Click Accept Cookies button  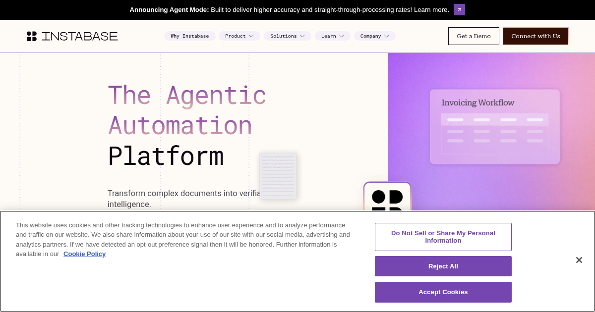click(443, 292)
